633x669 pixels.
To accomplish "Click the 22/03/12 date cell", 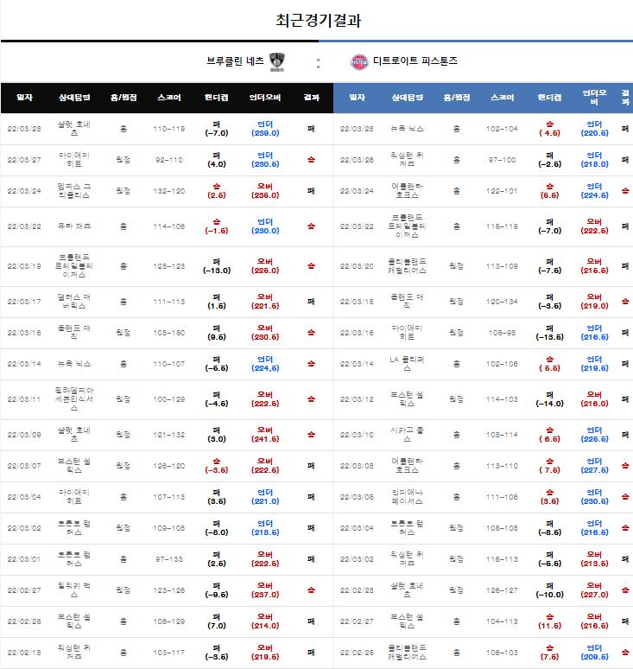I will pos(357,399).
